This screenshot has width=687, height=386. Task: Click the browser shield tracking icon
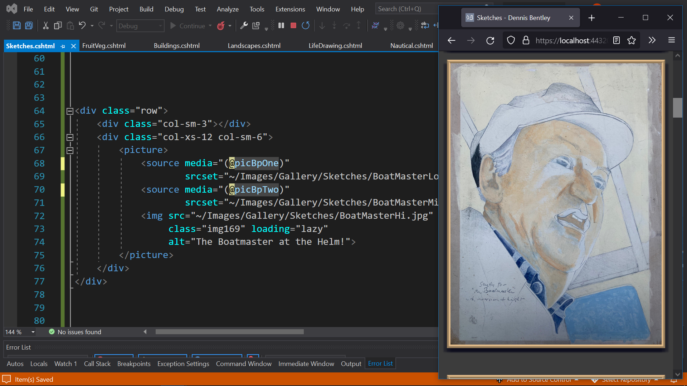511,40
